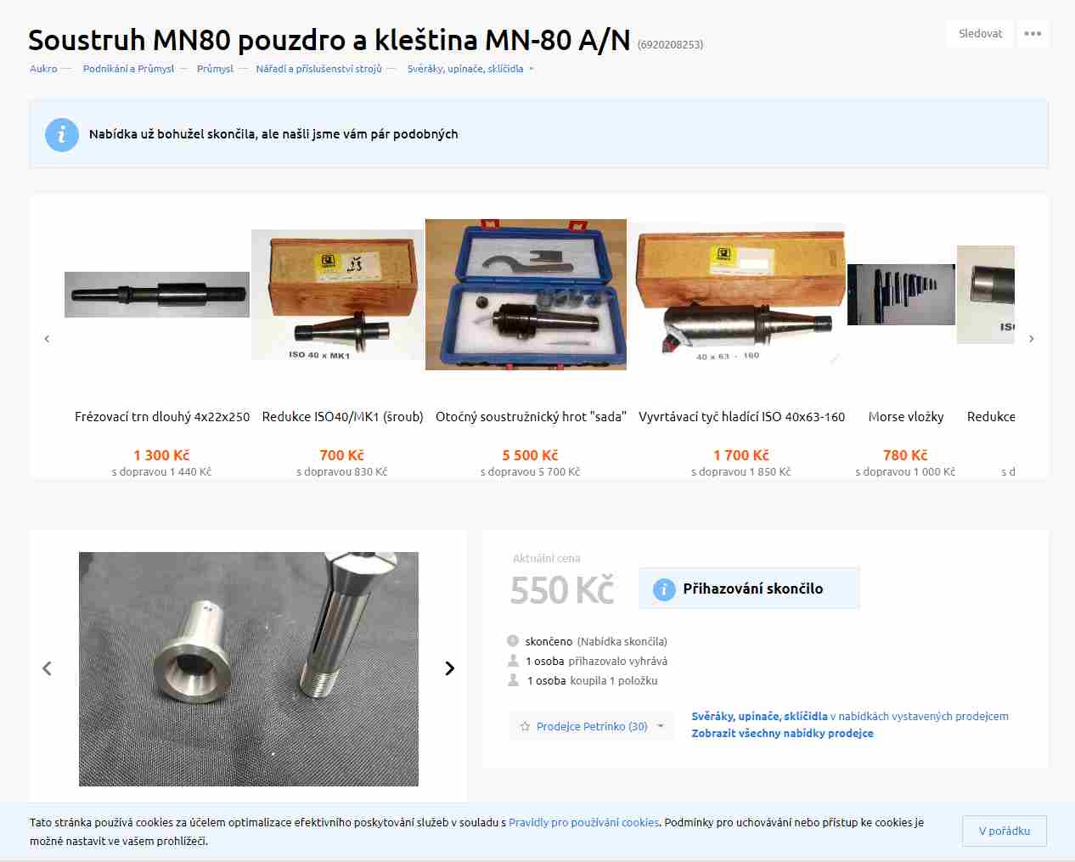Open the Aukro breadcrumb link
This screenshot has height=862, width=1075.
43,69
